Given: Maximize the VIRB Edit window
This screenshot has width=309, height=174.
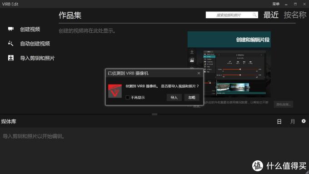Looking at the screenshot, I should pos(295,4).
